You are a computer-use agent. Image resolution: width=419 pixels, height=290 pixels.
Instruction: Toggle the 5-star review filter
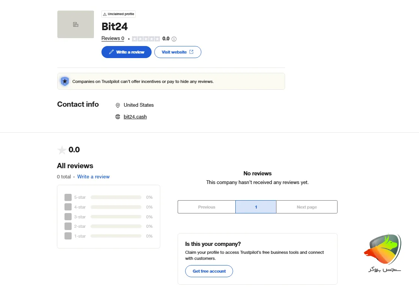pos(68,197)
